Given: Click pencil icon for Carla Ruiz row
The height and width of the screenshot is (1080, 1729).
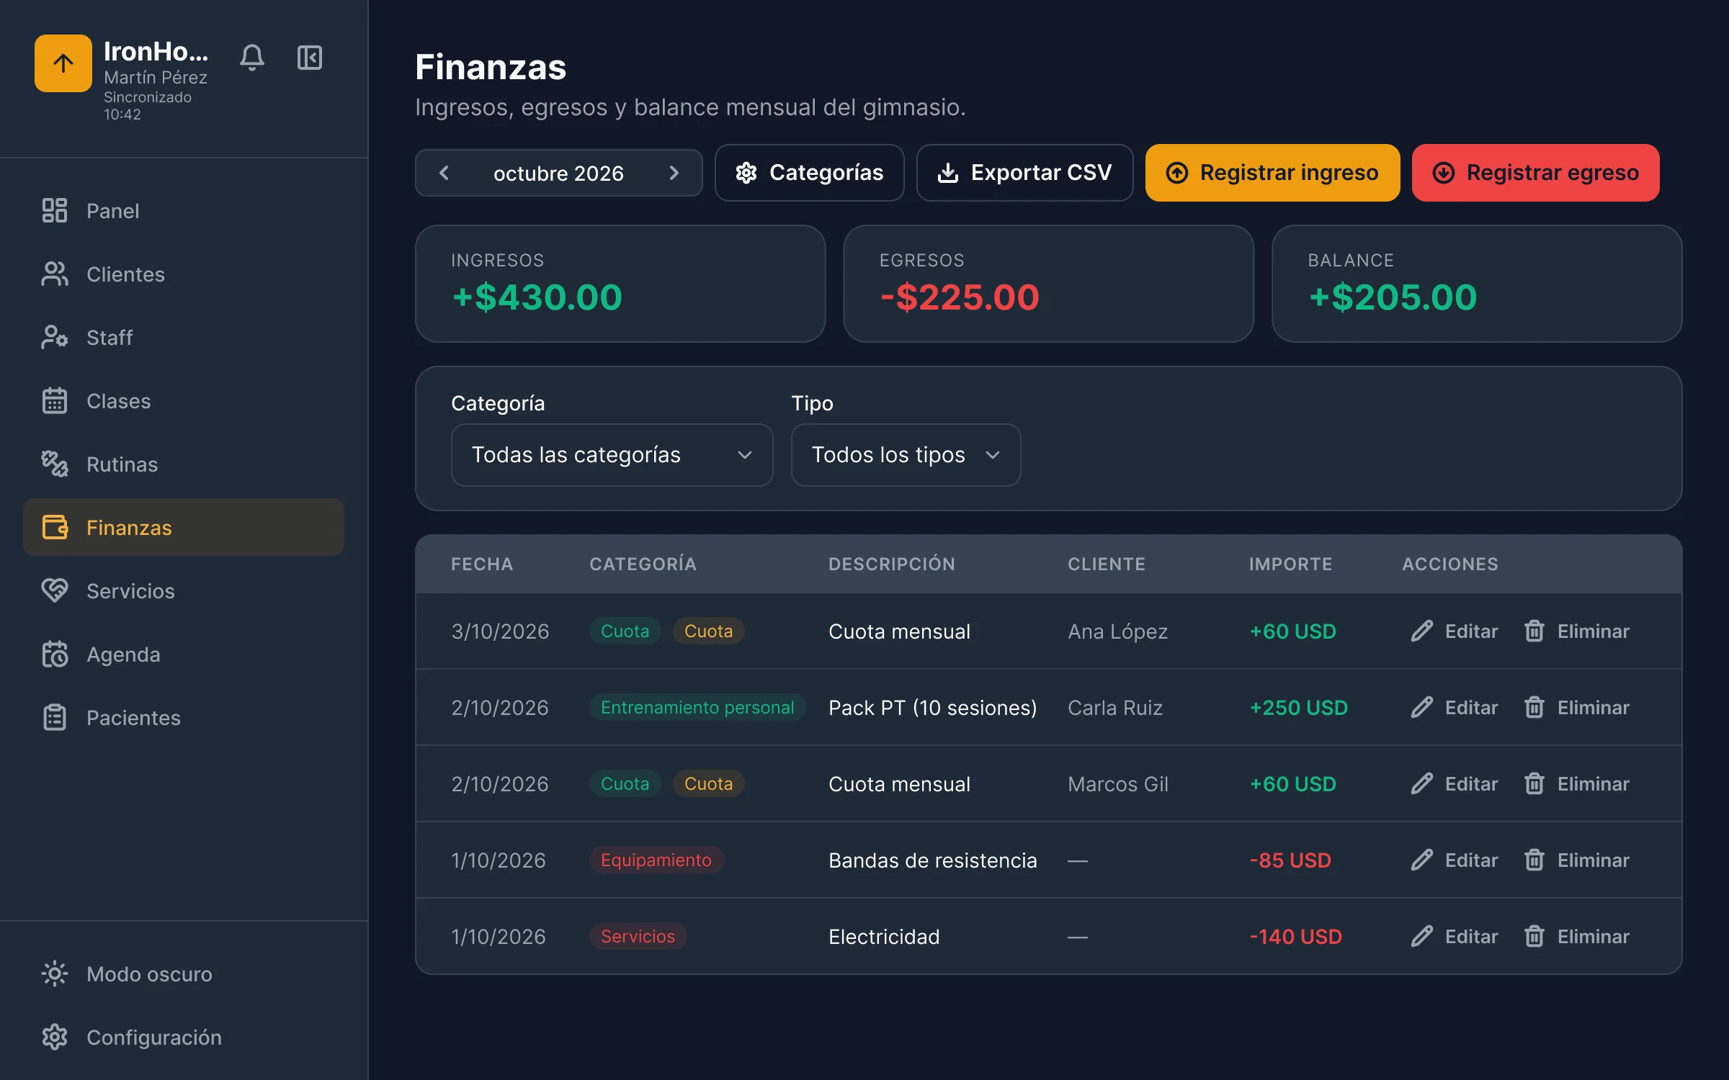Looking at the screenshot, I should (1421, 708).
